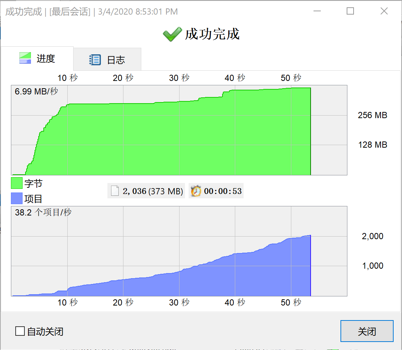Switch to the 日志 tab
402x350 pixels.
click(x=107, y=59)
